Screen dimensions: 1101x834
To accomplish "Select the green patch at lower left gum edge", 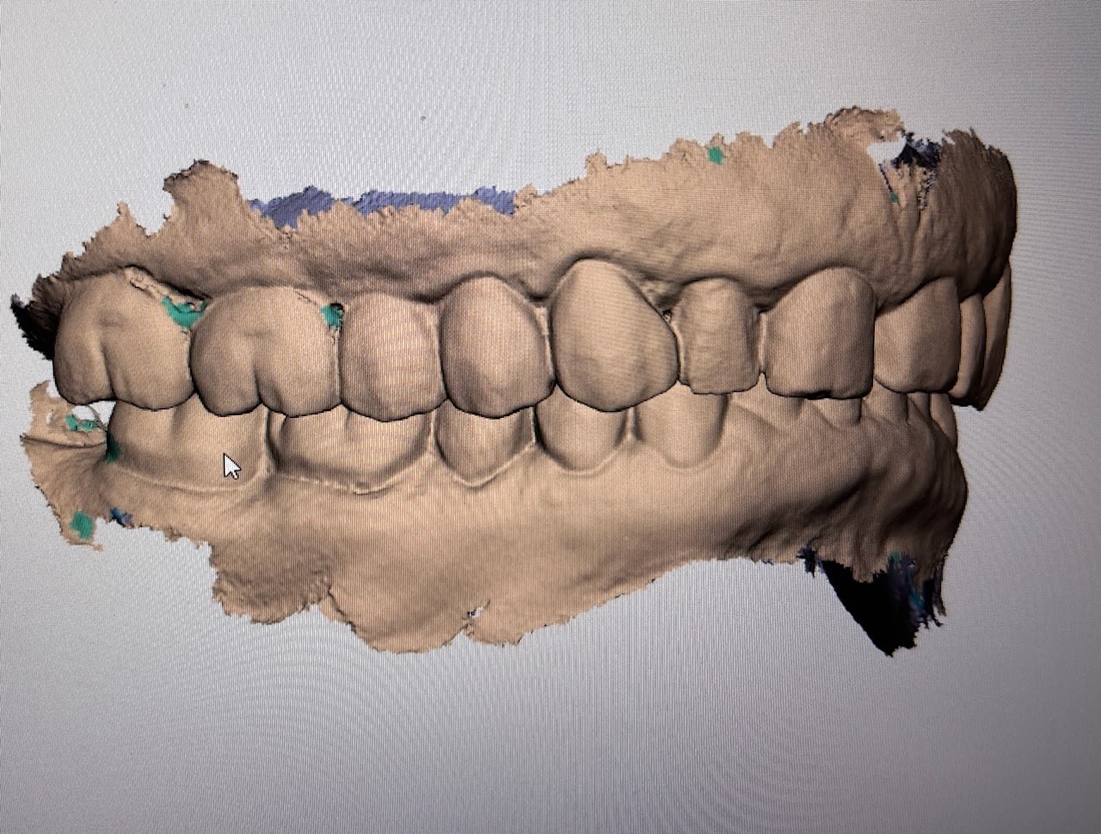I will coord(81,524).
